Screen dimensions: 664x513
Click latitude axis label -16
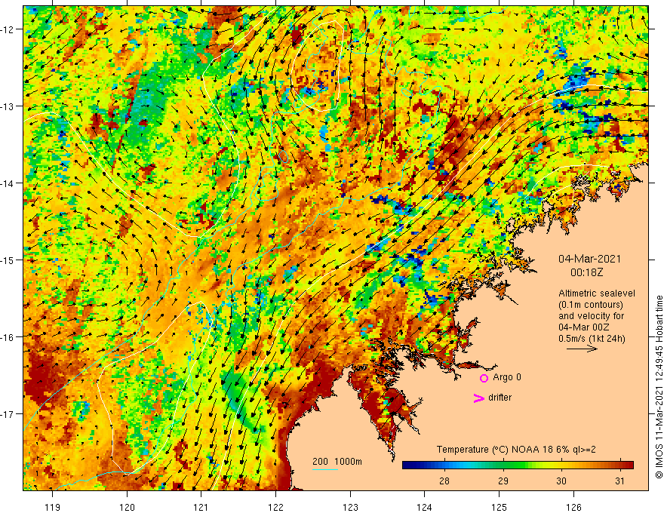click(x=8, y=337)
